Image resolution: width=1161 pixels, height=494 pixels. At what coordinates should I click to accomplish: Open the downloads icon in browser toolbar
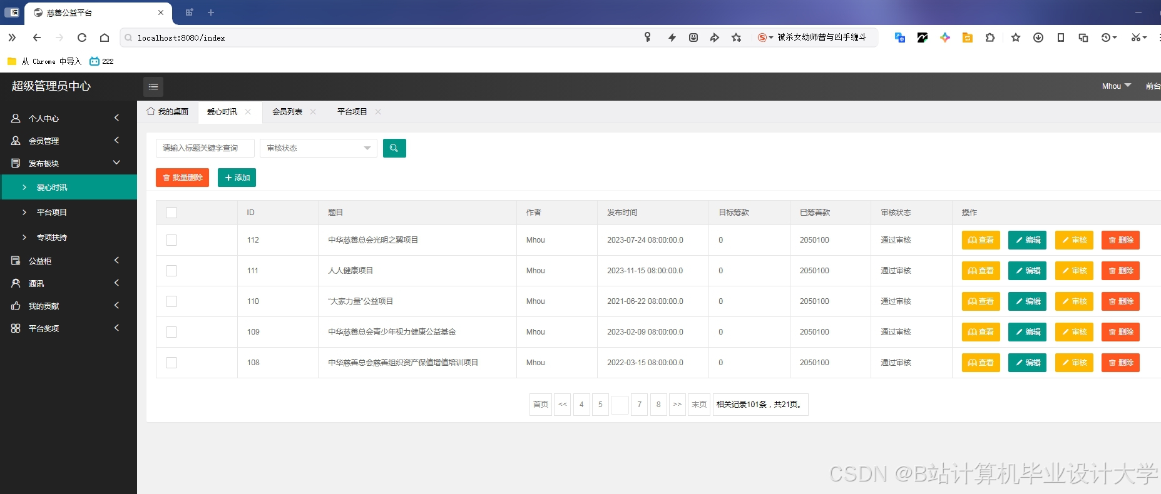(1038, 38)
